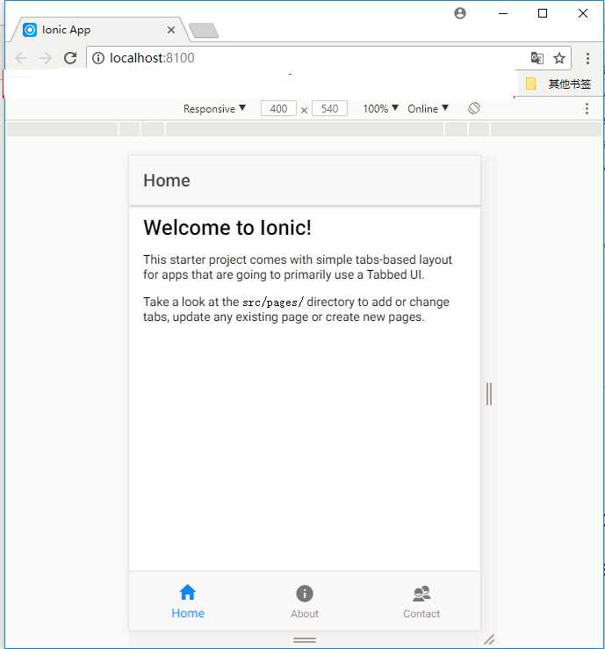Open the Online throttling dropdown
The height and width of the screenshot is (649, 605).
[x=428, y=109]
